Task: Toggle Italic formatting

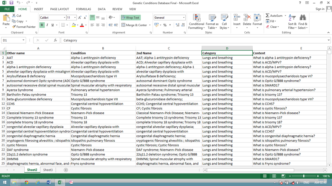Action: [x=47, y=25]
